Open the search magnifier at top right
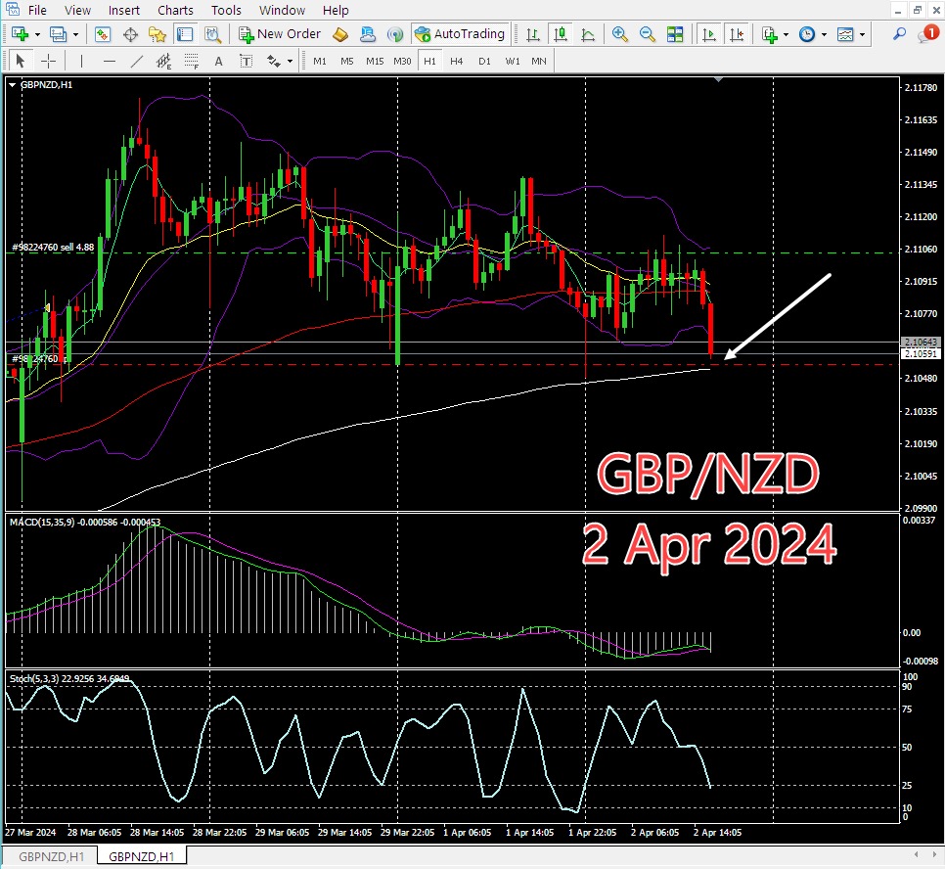Screen dimensions: 945x869 (899, 34)
